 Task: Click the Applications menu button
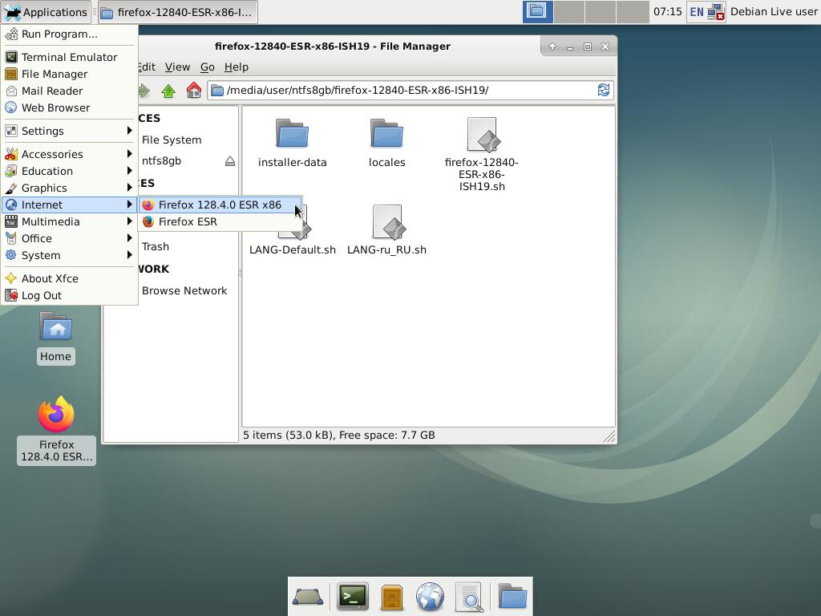[46, 12]
